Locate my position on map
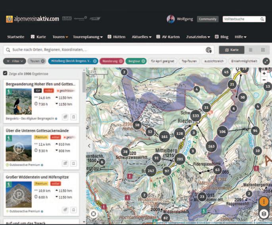 [x=93, y=214]
